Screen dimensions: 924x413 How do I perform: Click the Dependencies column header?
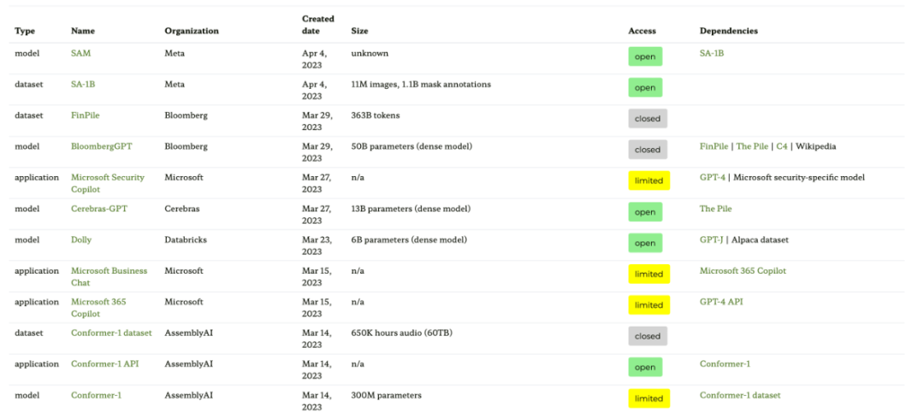click(x=728, y=31)
